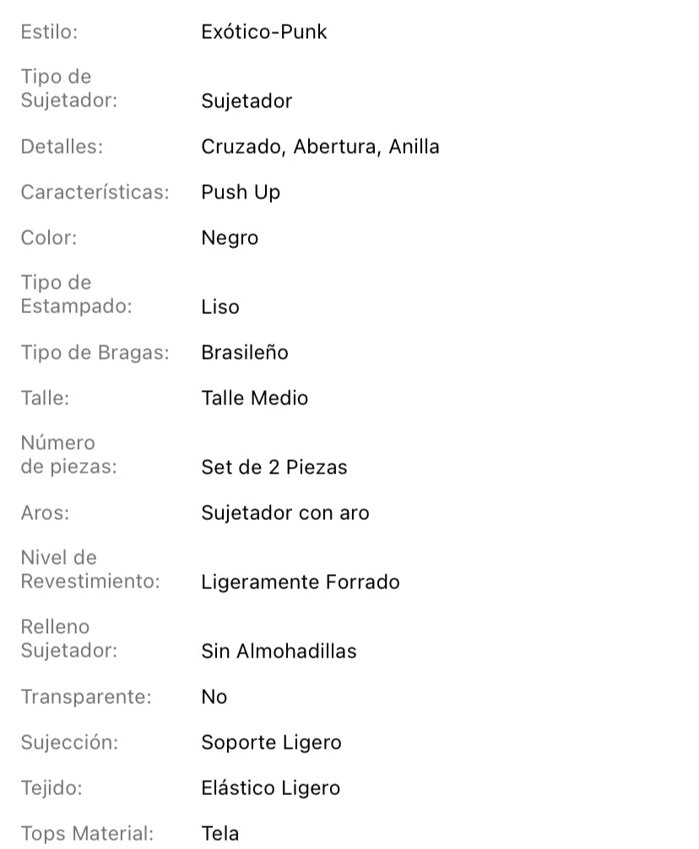Select the Sujetador value text

pos(247,100)
